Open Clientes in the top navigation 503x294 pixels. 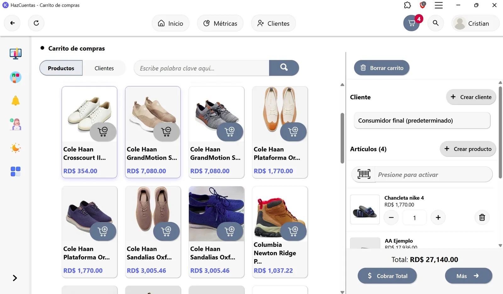(273, 23)
